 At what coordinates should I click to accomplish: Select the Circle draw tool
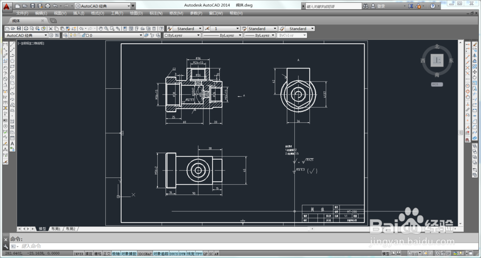coord(13,77)
